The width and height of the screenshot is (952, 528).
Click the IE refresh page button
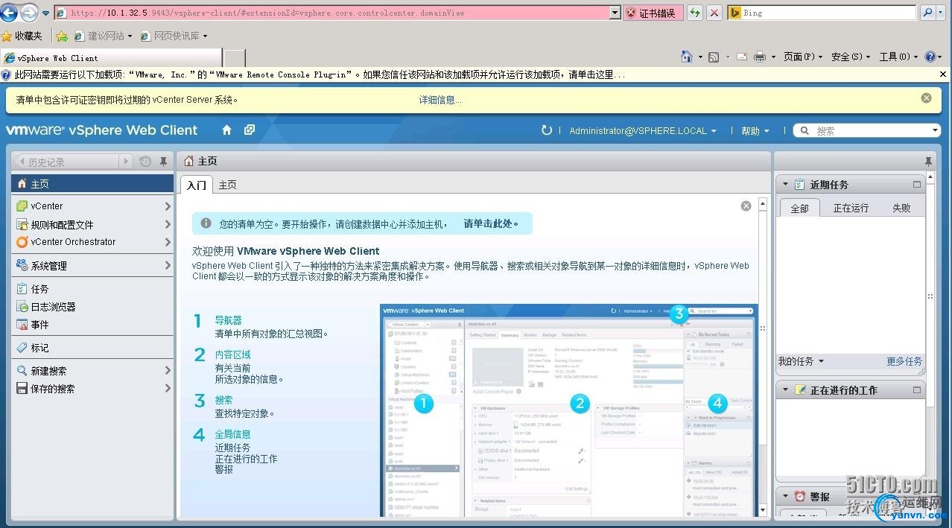(694, 13)
